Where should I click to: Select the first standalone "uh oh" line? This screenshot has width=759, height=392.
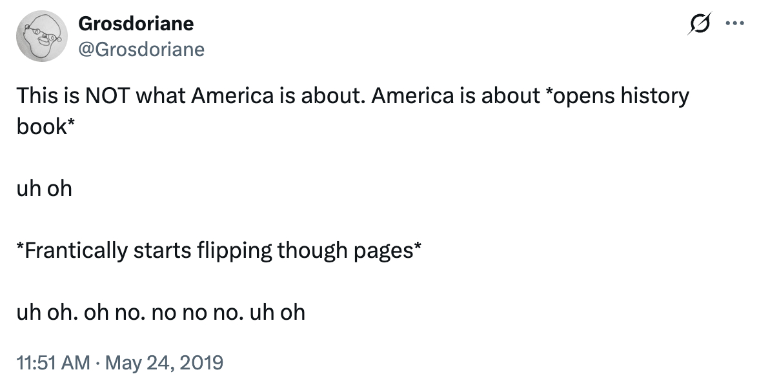point(44,189)
